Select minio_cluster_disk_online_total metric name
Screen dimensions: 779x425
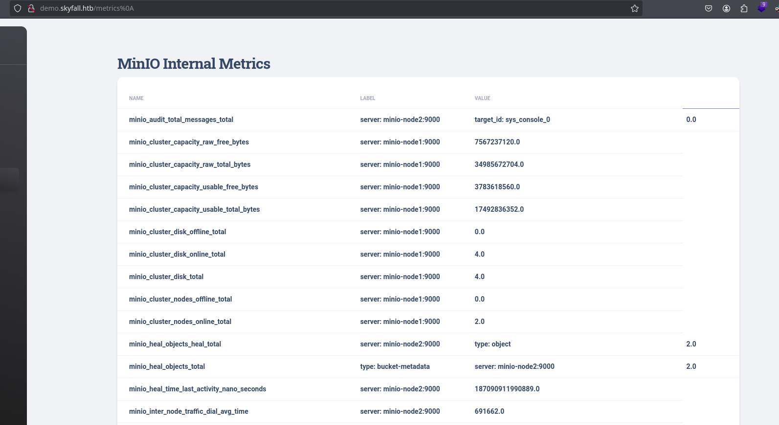tap(177, 254)
